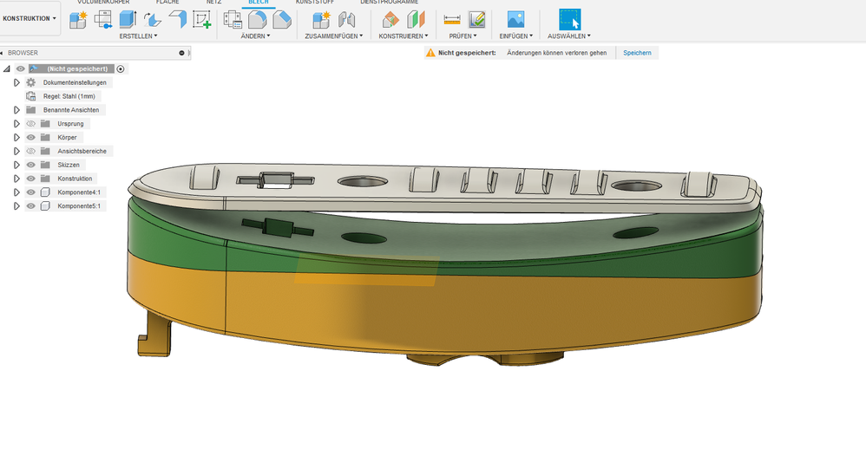Switch to the NETZ tab

click(x=213, y=3)
